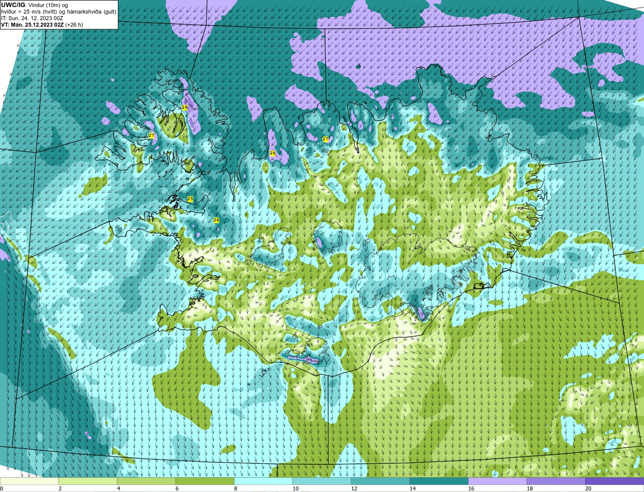Screen dimensions: 644x492
Task: Click the 10–12 m/s legend swatch
Action: coord(322,481)
